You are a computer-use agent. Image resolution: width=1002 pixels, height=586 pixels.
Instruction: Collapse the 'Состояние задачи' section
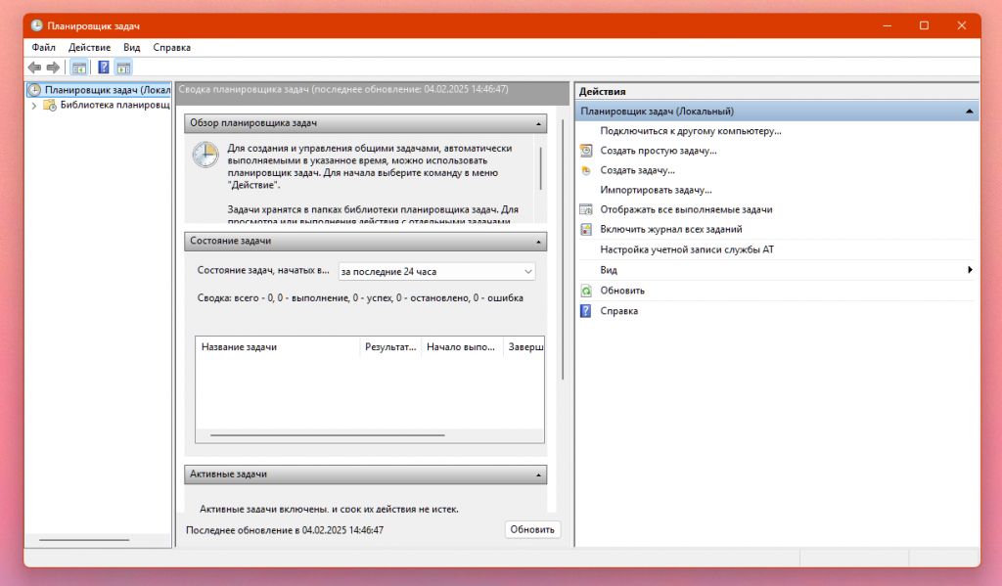pyautogui.click(x=538, y=241)
